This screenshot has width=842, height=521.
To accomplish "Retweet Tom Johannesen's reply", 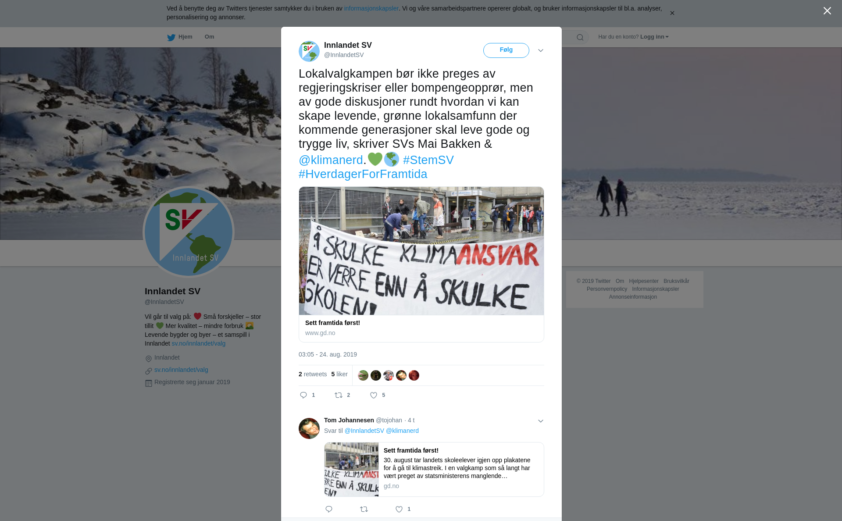I will click(x=364, y=509).
